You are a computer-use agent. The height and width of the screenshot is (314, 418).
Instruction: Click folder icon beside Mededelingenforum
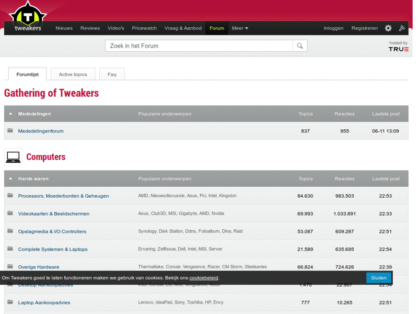10,131
